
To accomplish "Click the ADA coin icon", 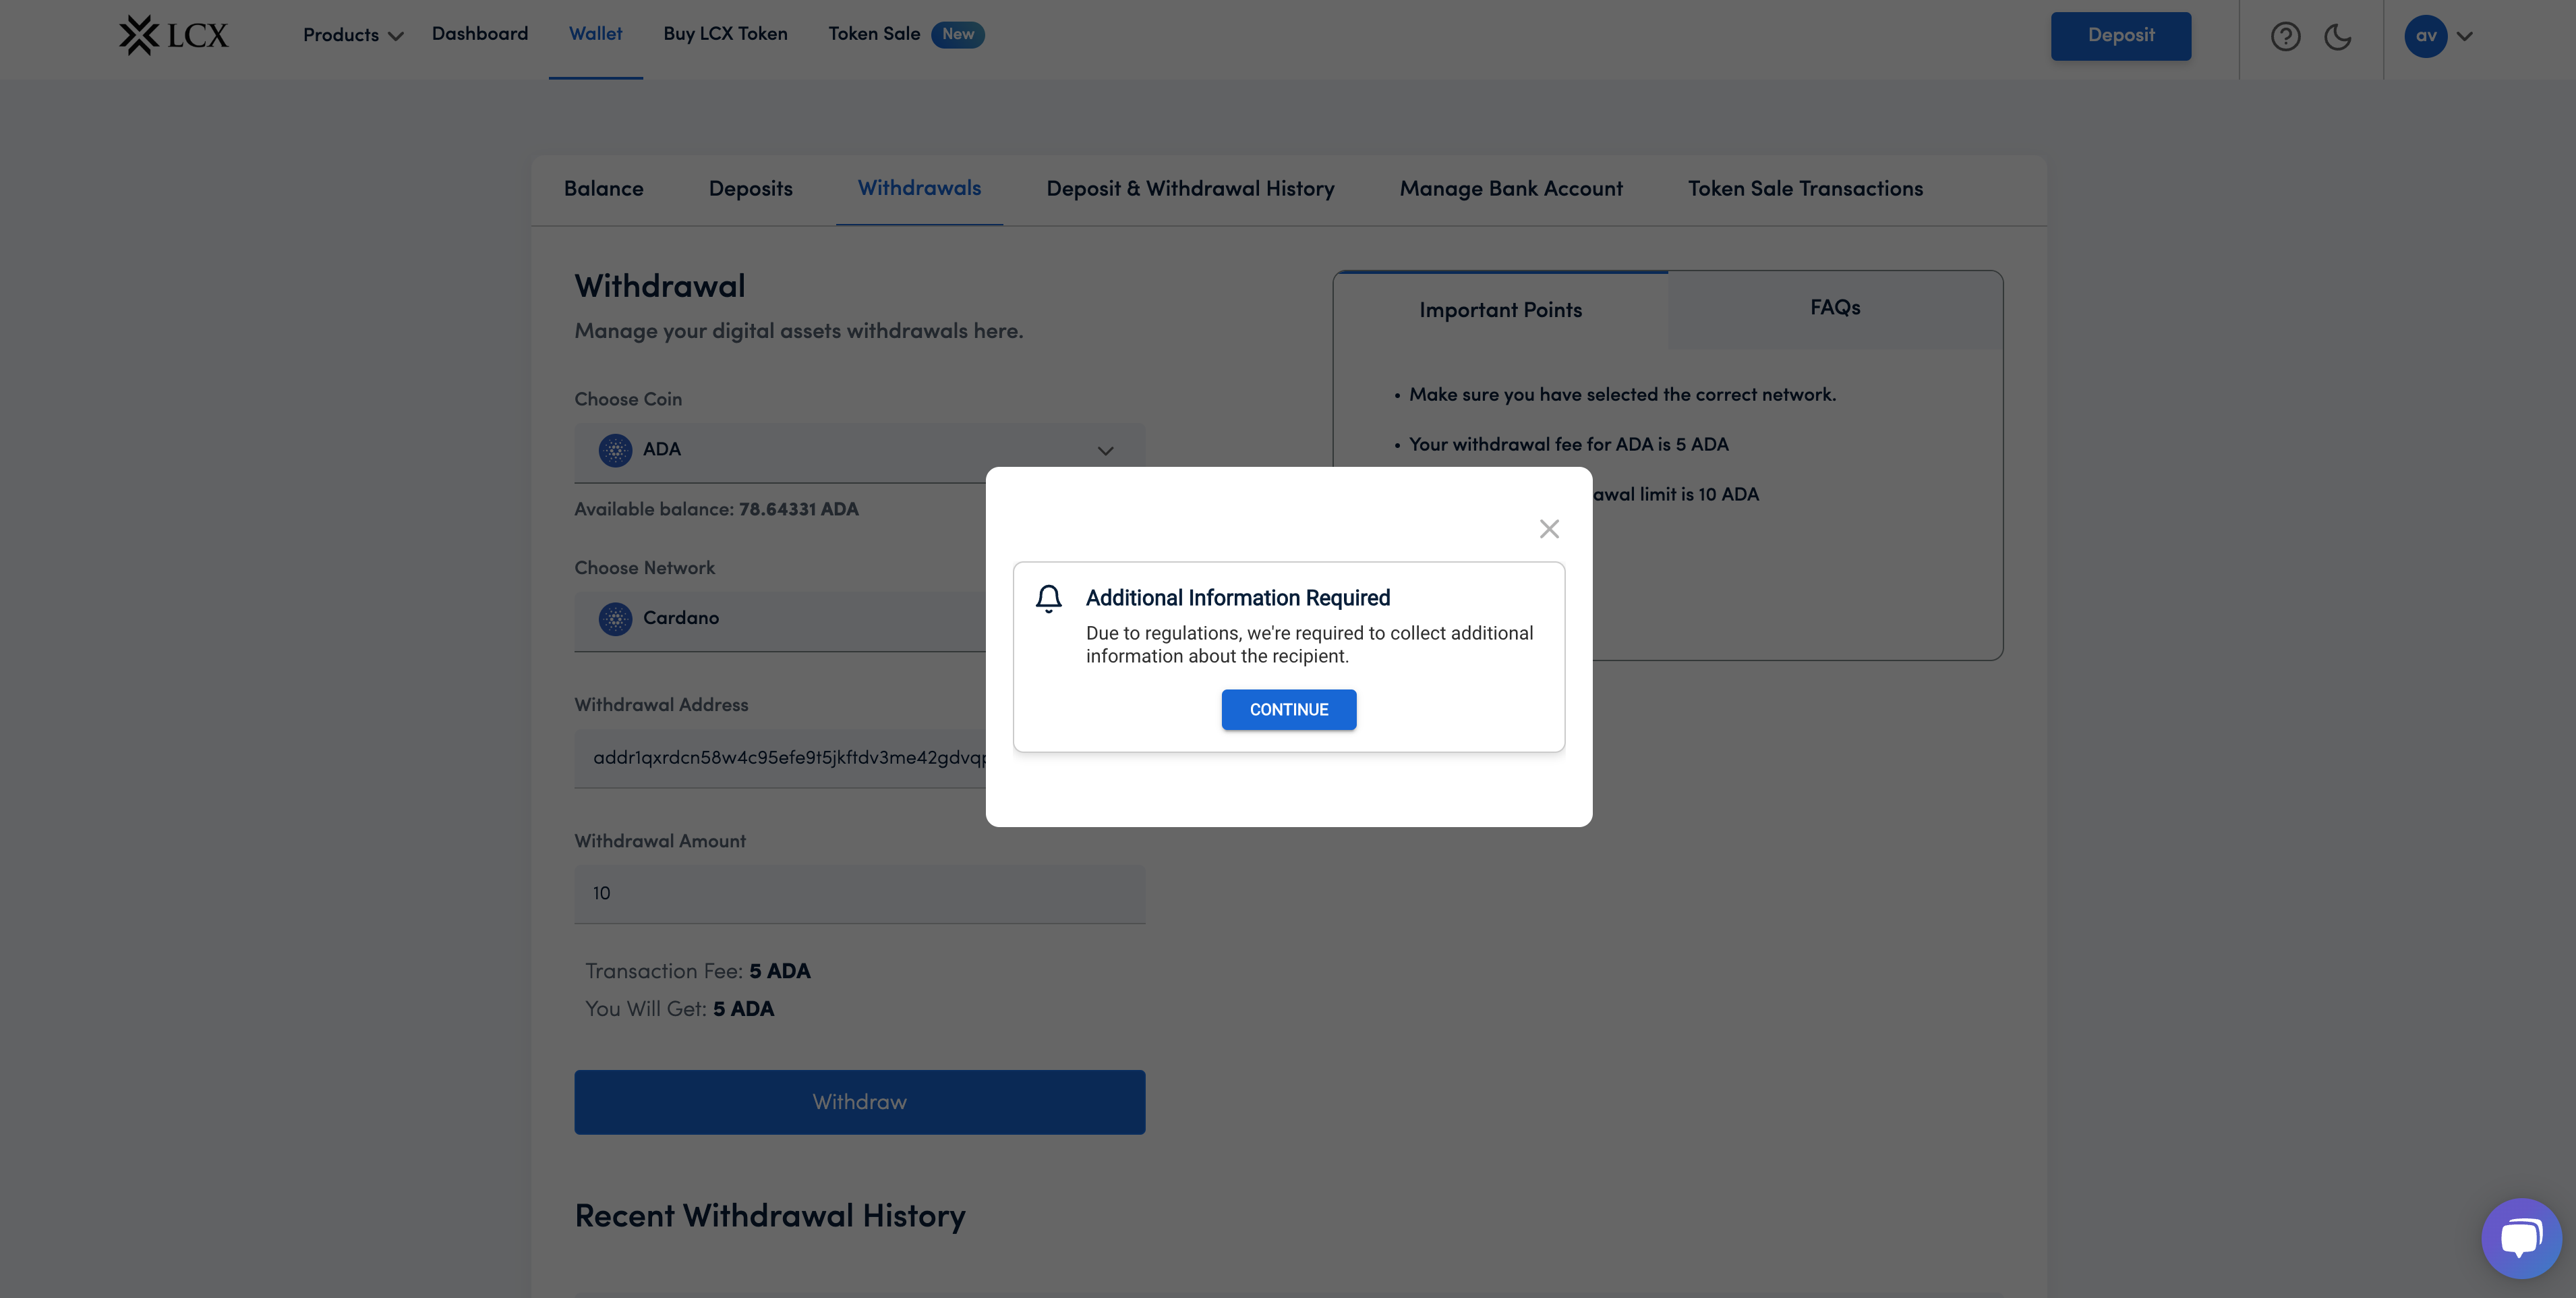I will point(615,449).
